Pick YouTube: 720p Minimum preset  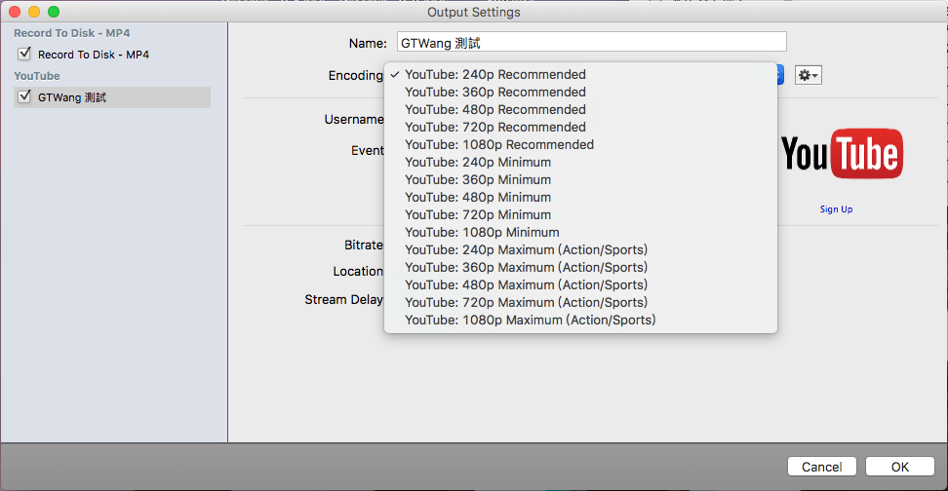coord(478,215)
